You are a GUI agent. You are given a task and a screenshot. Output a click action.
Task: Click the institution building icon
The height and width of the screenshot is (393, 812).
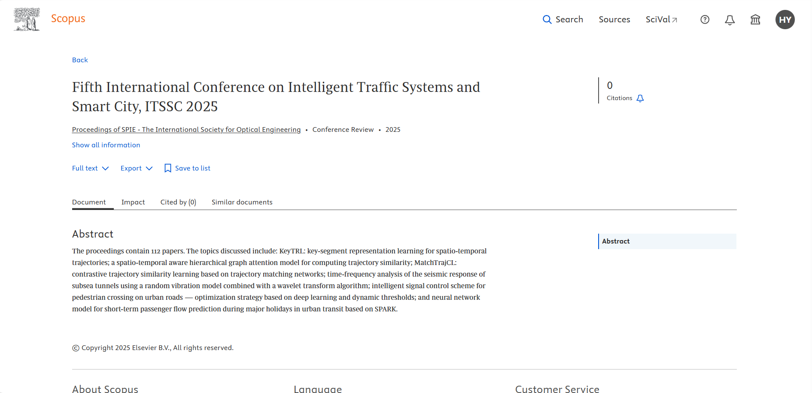pos(755,19)
